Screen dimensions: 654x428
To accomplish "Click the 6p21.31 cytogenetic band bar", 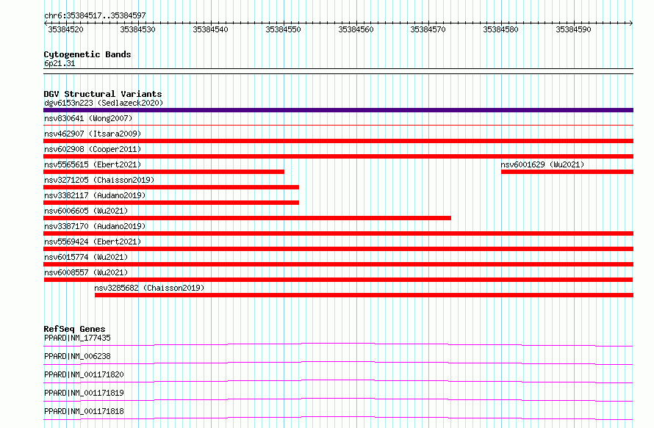I will point(338,71).
